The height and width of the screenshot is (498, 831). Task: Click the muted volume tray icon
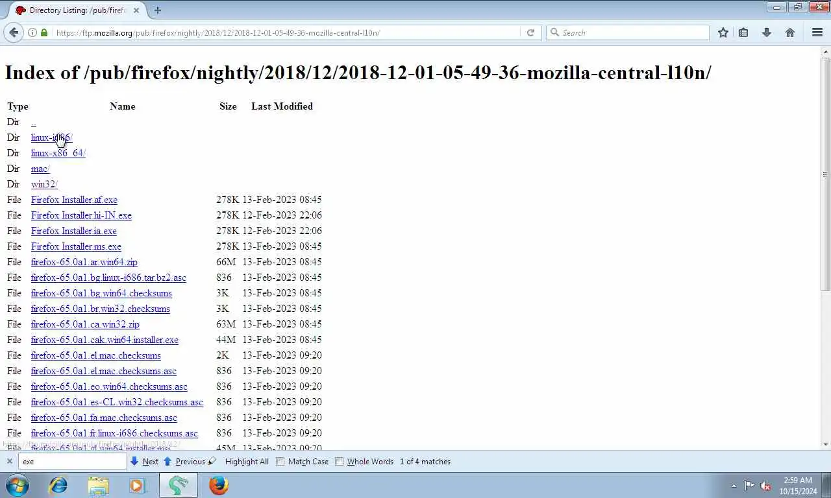pos(765,486)
